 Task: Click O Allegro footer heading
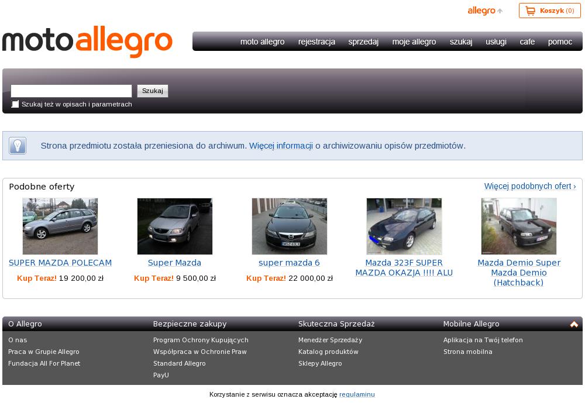[25, 324]
